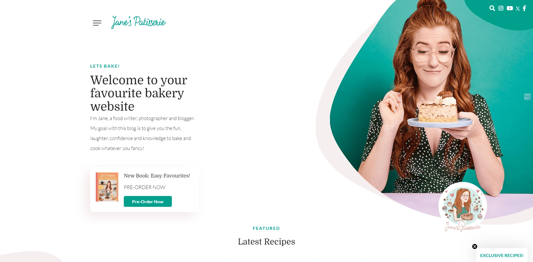Viewport: 533px width, 262px height.
Task: Click the smiling face widget icon on right edge
Action: (527, 96)
